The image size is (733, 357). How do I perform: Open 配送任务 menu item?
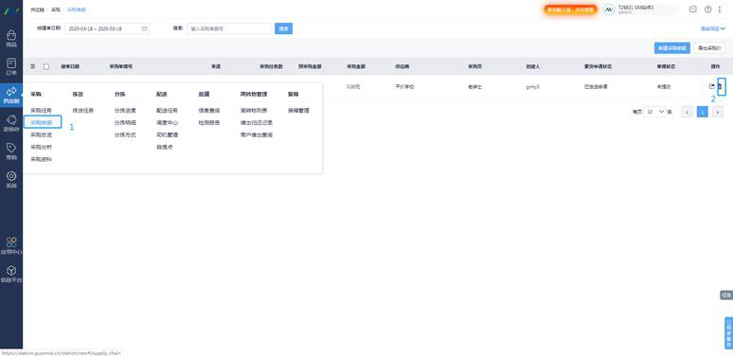click(x=167, y=111)
